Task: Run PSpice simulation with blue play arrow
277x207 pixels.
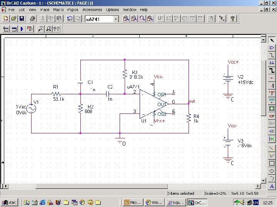Action: (22, 29)
